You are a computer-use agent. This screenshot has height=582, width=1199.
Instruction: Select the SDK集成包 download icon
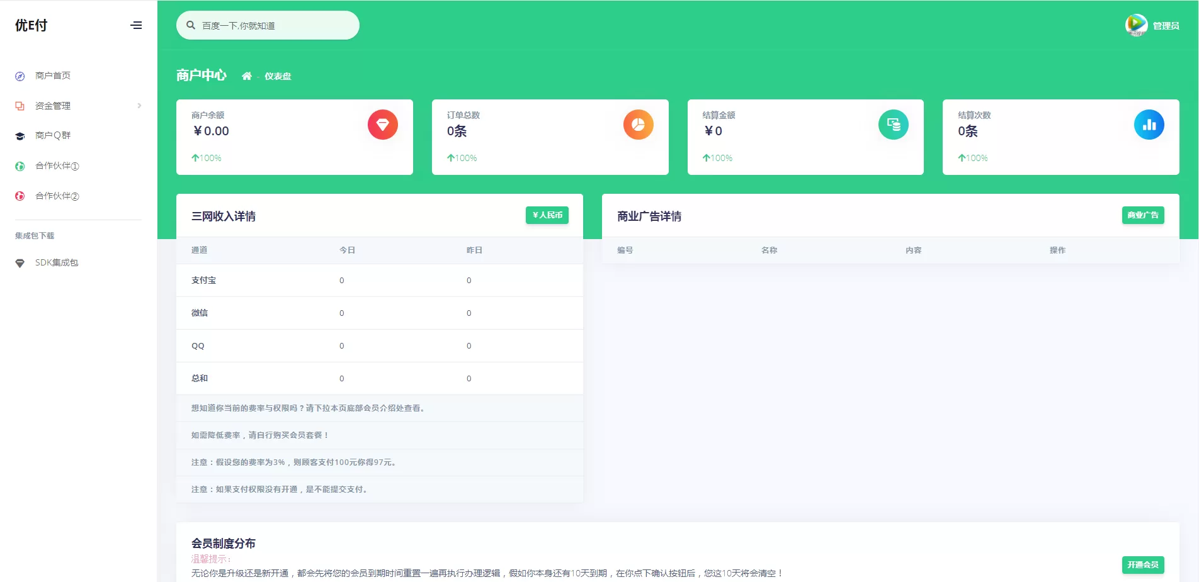pyautogui.click(x=19, y=262)
